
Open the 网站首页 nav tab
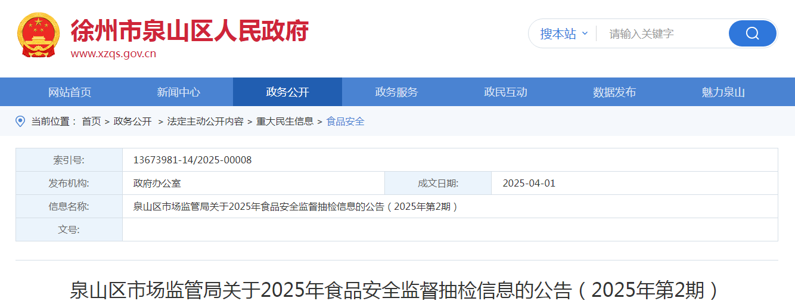(x=70, y=92)
